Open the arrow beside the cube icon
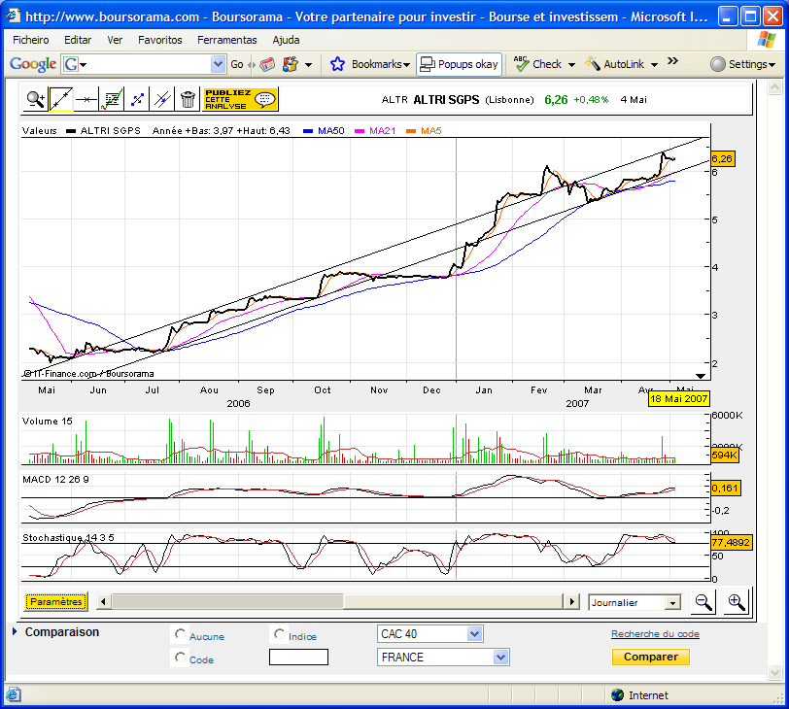The width and height of the screenshot is (789, 709). click(308, 65)
